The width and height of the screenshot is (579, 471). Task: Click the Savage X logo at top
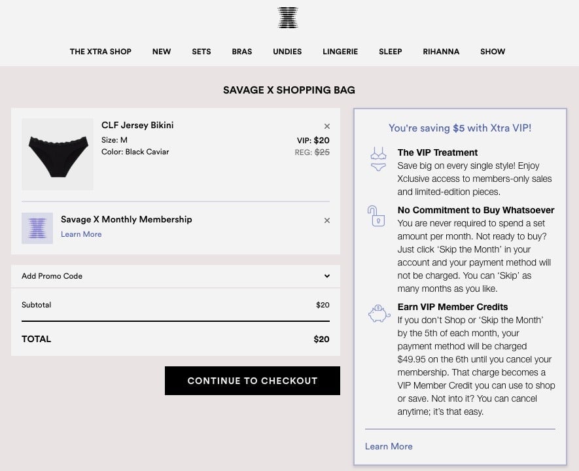click(288, 18)
